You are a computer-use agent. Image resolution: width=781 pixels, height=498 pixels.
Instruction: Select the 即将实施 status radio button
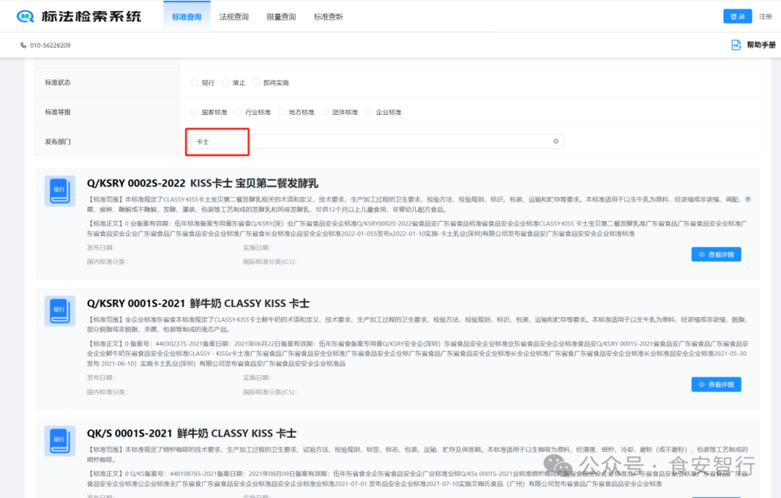pos(256,82)
